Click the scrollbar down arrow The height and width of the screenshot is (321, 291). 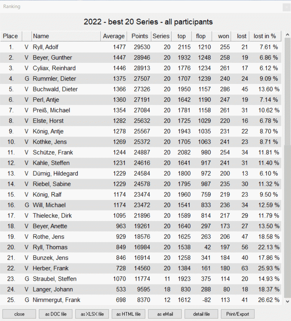point(287,301)
